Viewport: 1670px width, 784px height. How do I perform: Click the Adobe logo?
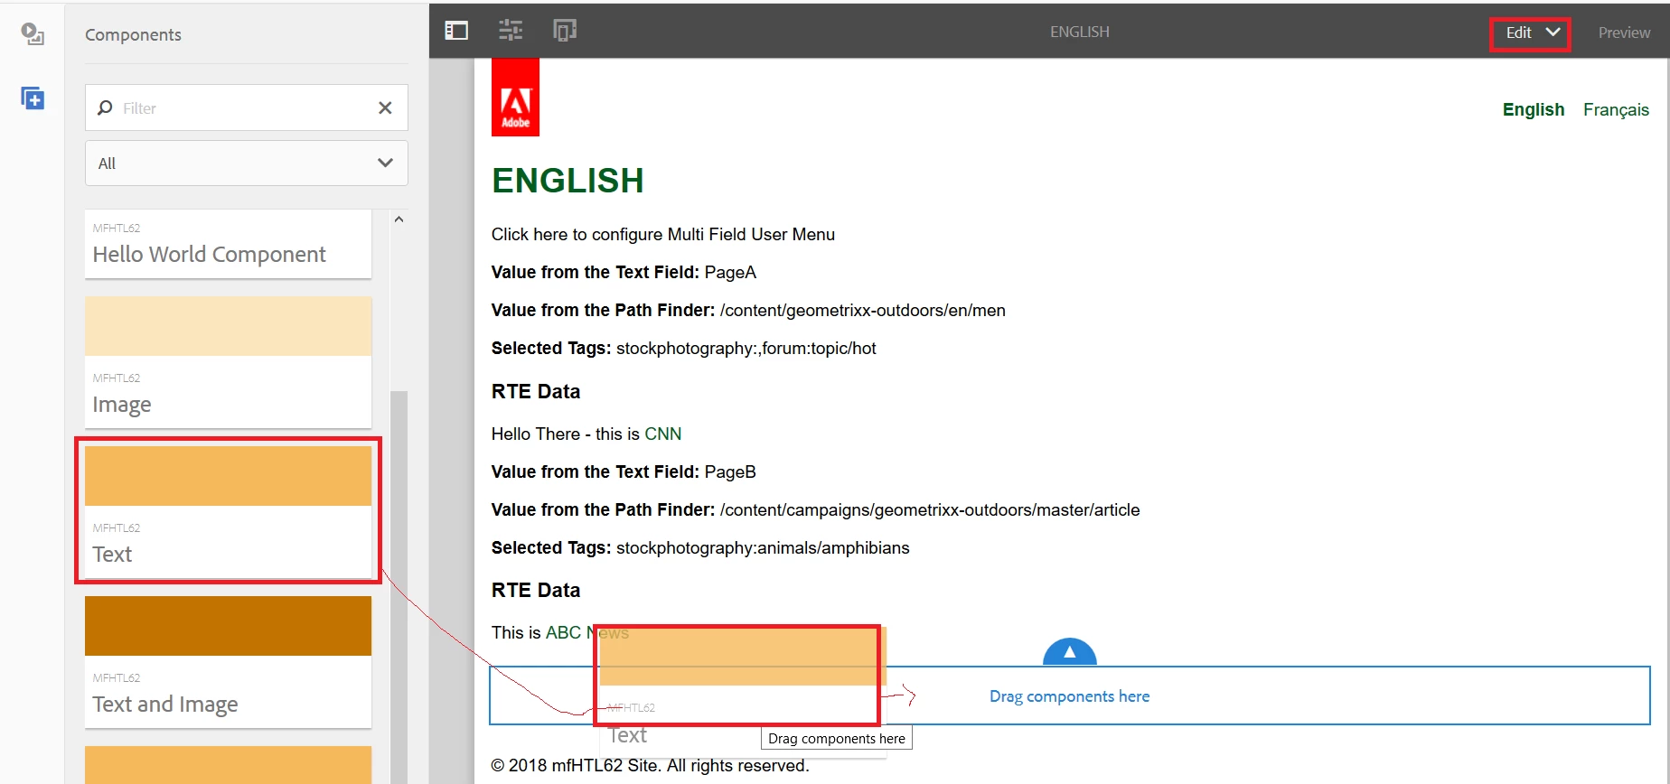point(515,98)
